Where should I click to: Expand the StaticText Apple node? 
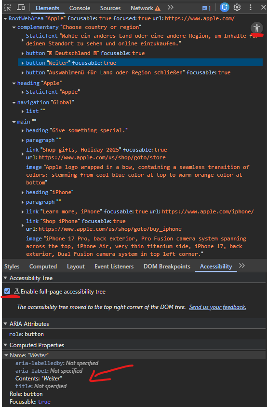(23, 92)
